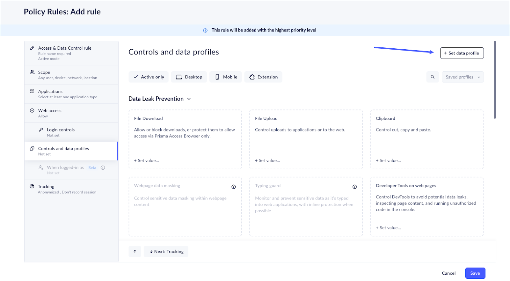Click the vertical scrollbar on the right

[x=495, y=80]
